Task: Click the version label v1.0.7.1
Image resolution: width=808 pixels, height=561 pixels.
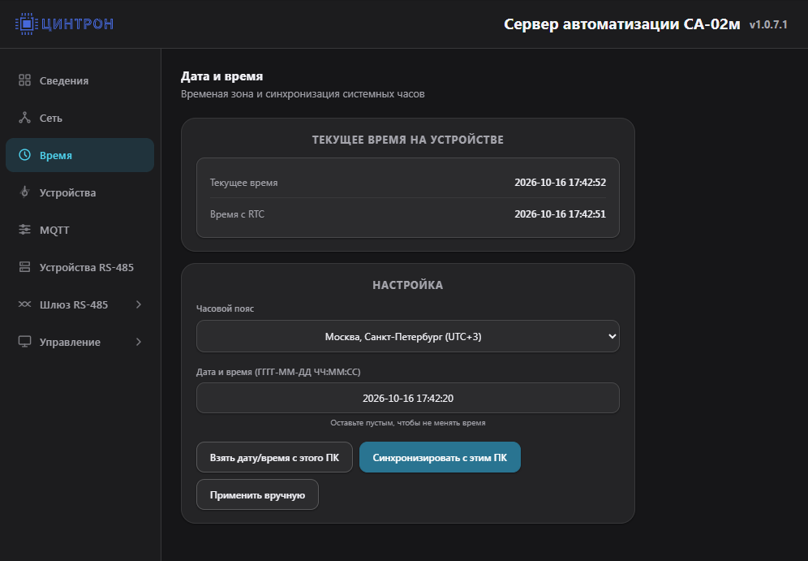Action: point(768,24)
